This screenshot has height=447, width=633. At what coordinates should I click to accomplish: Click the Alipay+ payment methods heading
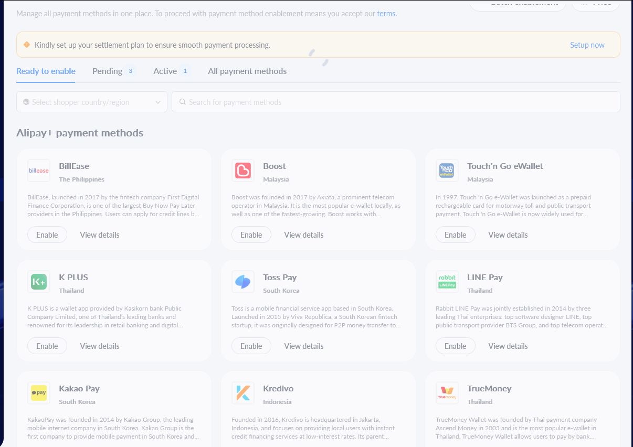click(x=80, y=133)
